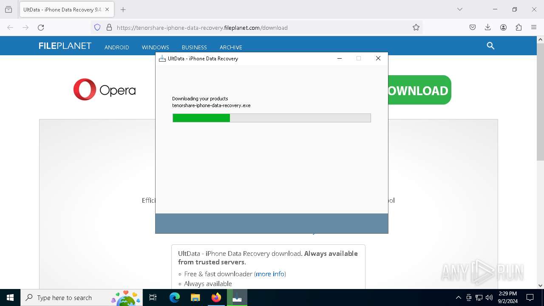
Task: Click the scrollbar down arrow
Action: point(540,286)
